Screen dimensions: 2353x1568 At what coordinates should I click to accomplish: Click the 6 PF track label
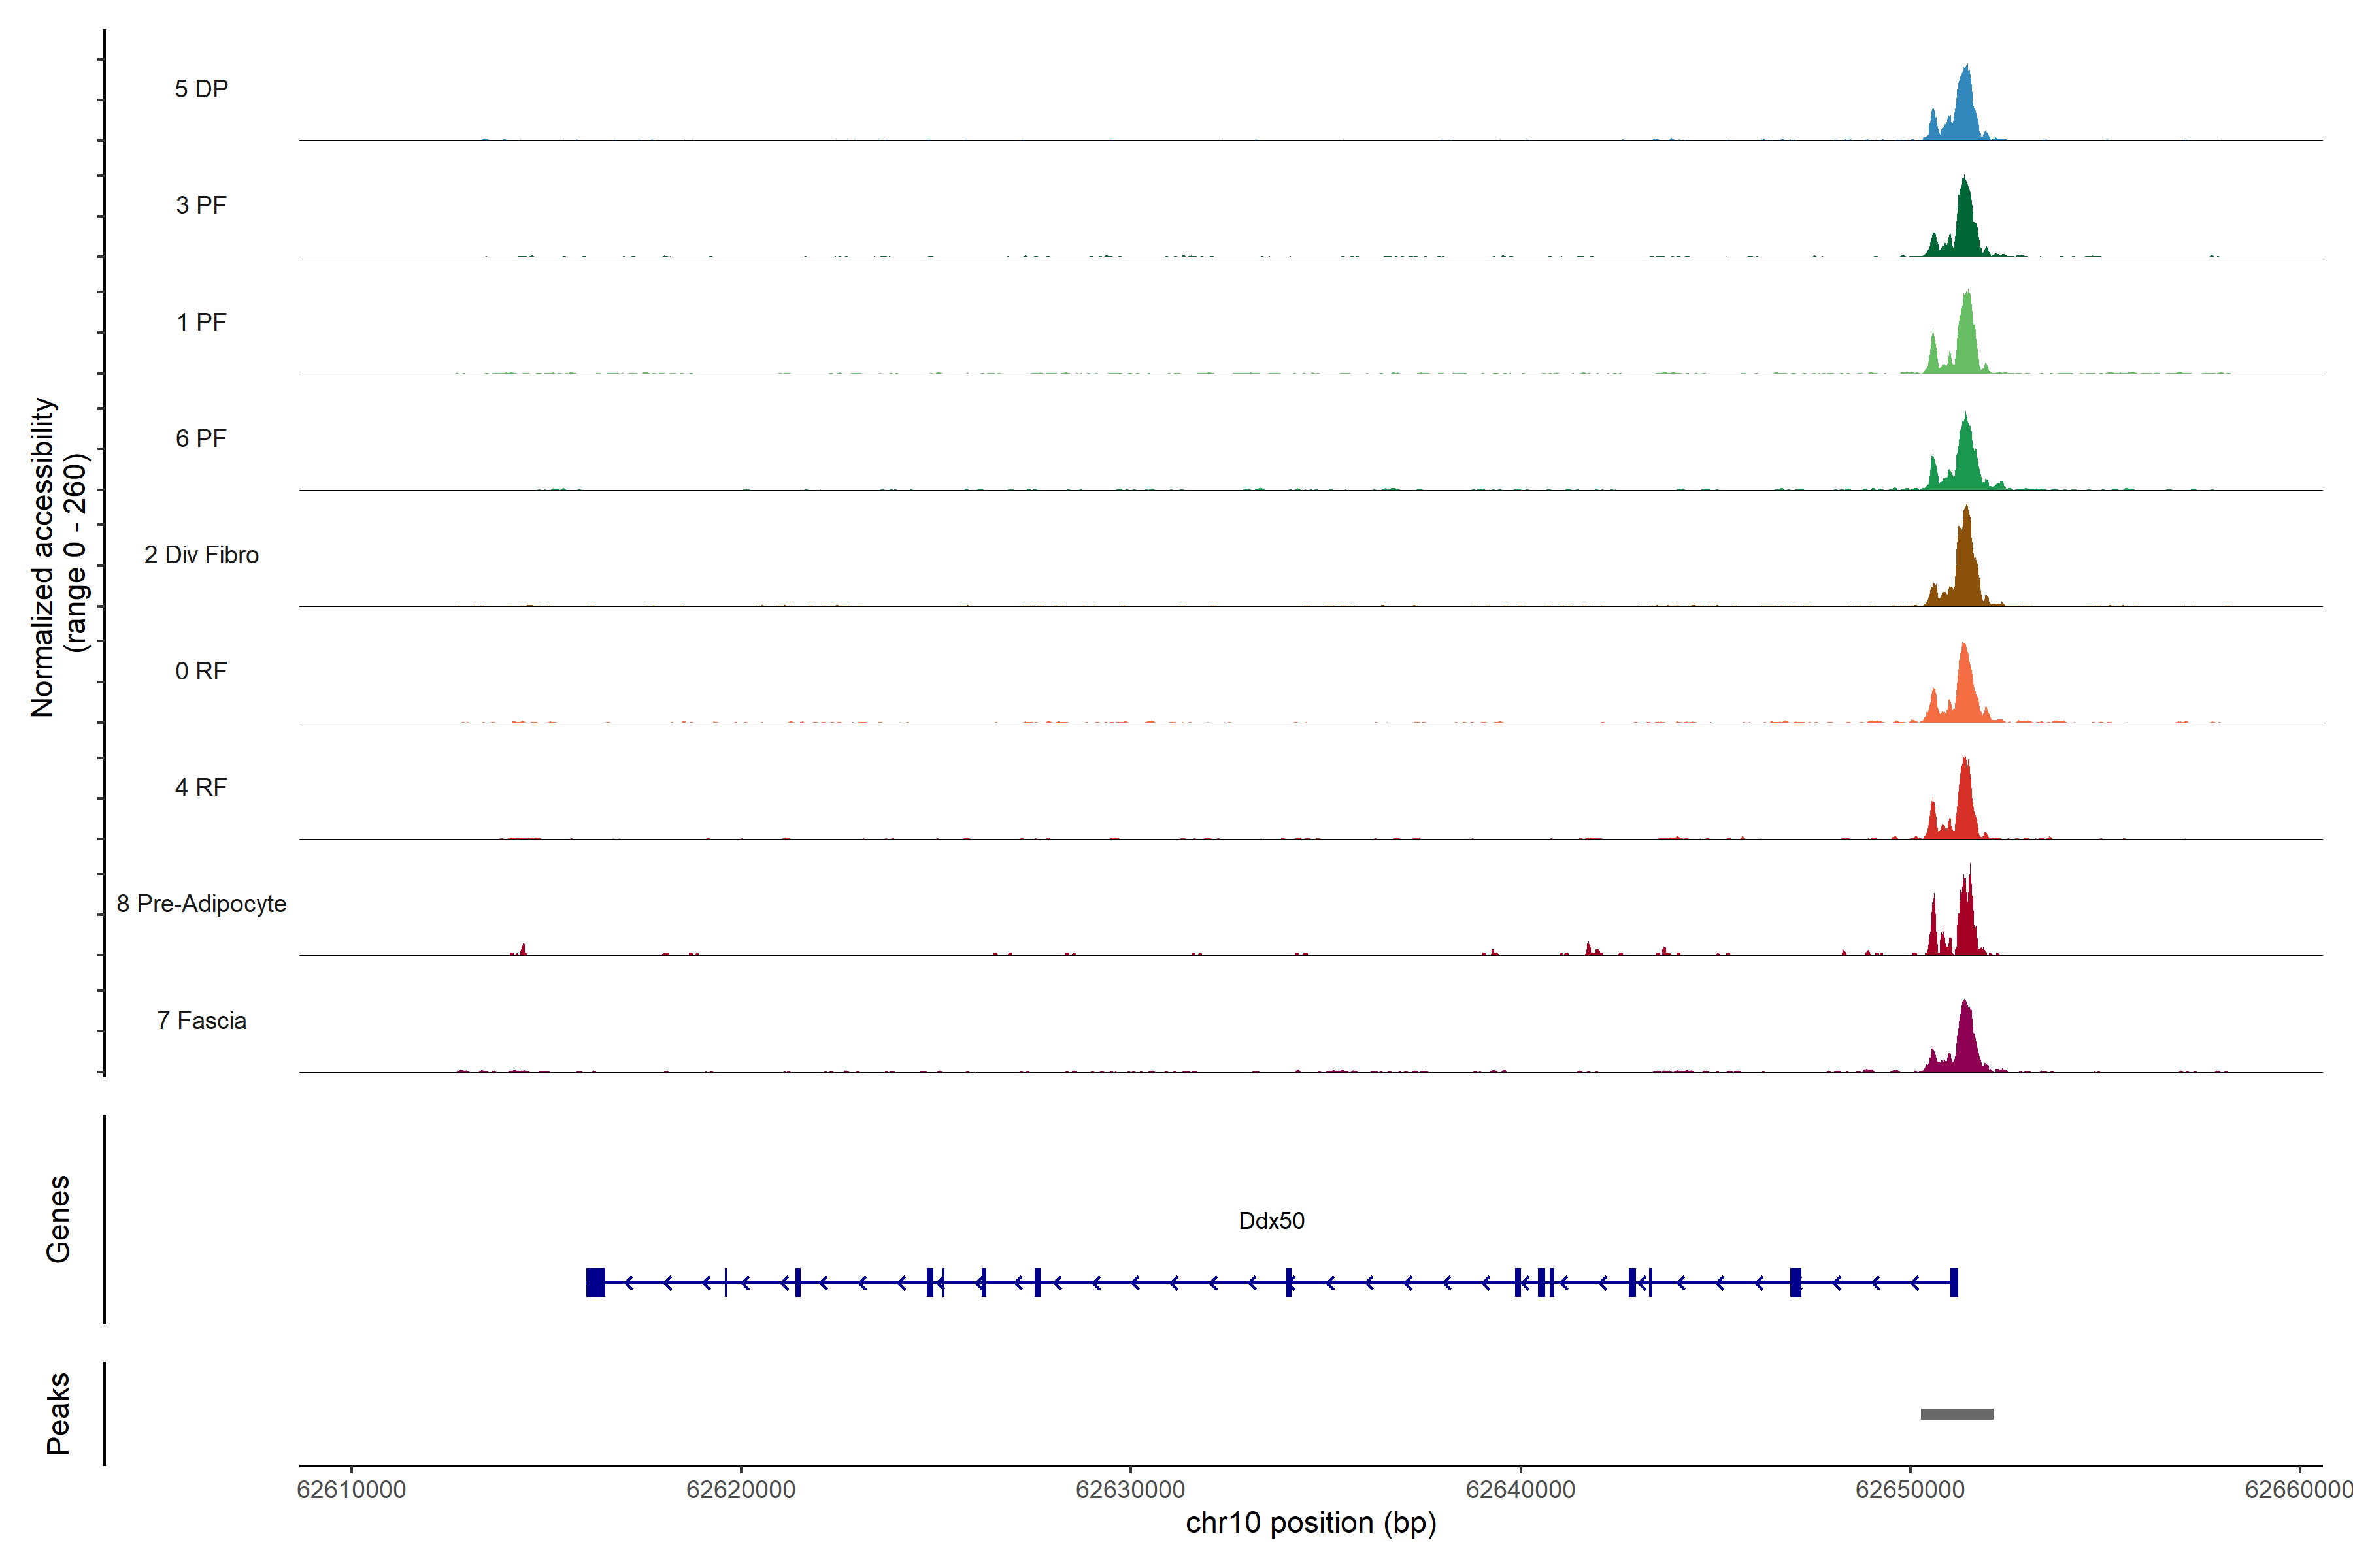[x=201, y=438]
